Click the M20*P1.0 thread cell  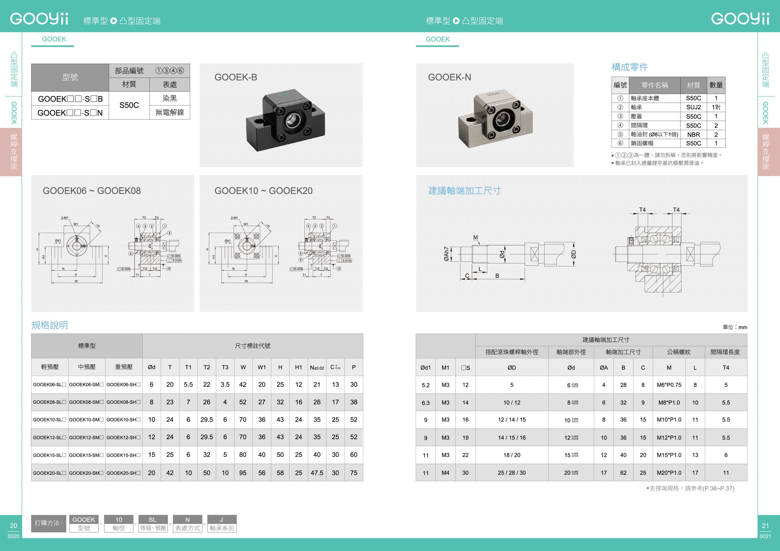(669, 473)
